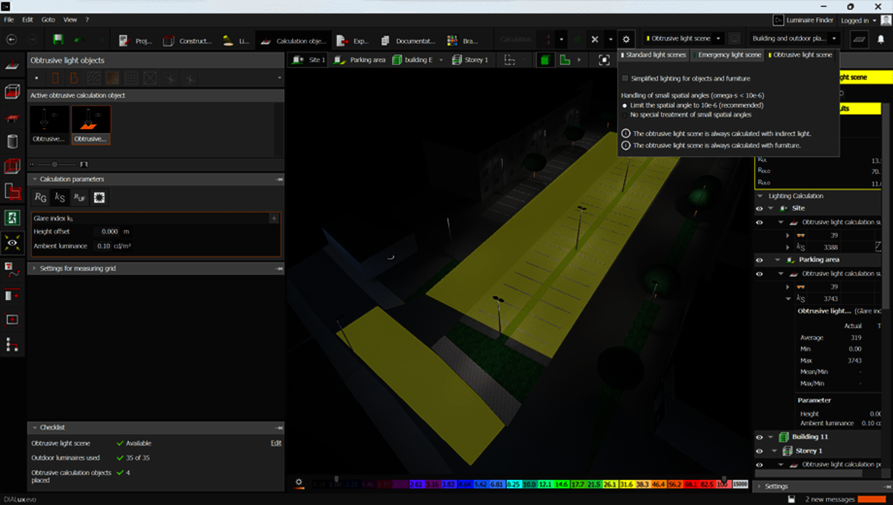893x505 pixels.
Task: Click the zoom-to-fit view icon
Action: tap(604, 60)
